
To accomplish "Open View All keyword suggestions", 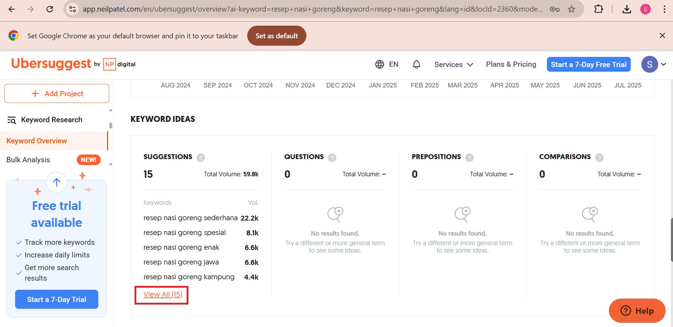I will (162, 294).
